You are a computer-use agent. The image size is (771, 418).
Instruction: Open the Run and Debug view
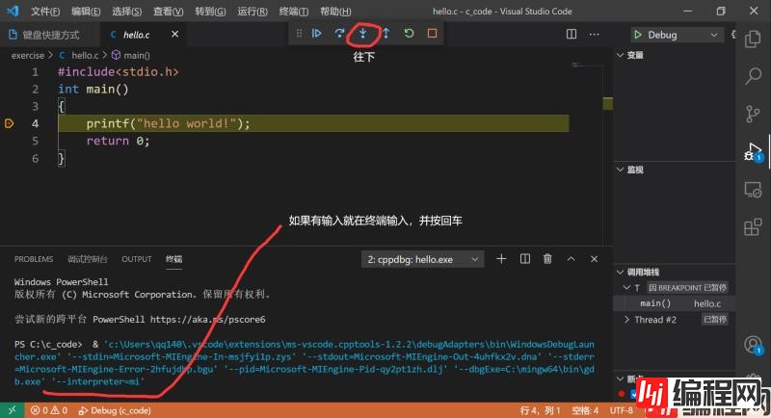pyautogui.click(x=753, y=151)
